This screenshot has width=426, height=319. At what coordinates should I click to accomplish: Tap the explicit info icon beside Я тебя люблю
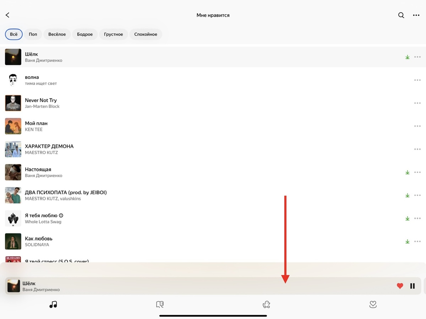click(61, 216)
